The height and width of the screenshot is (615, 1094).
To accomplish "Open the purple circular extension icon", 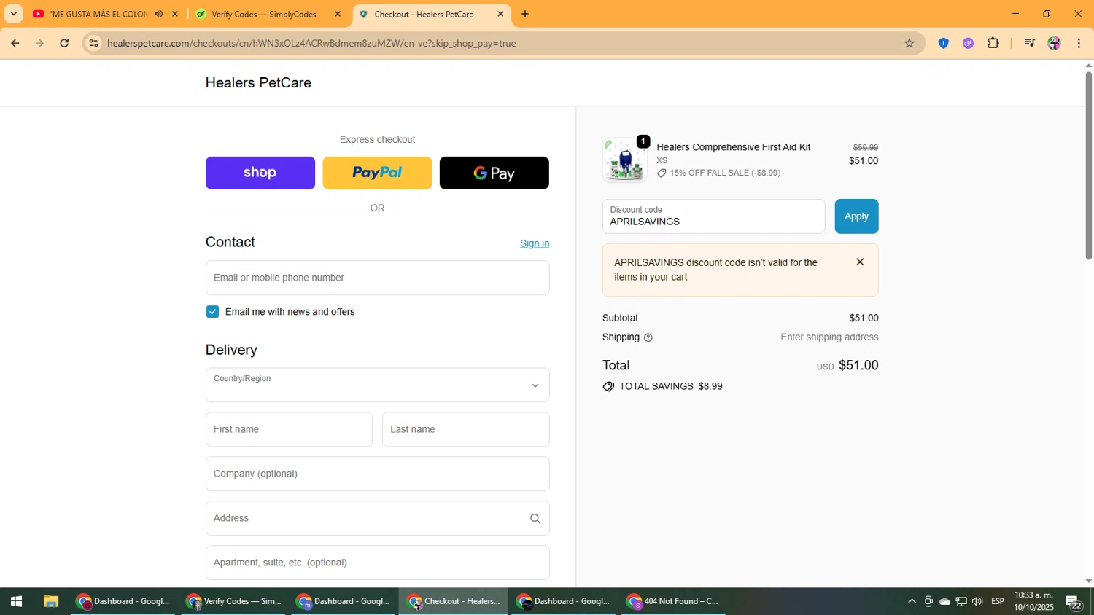I will [968, 43].
